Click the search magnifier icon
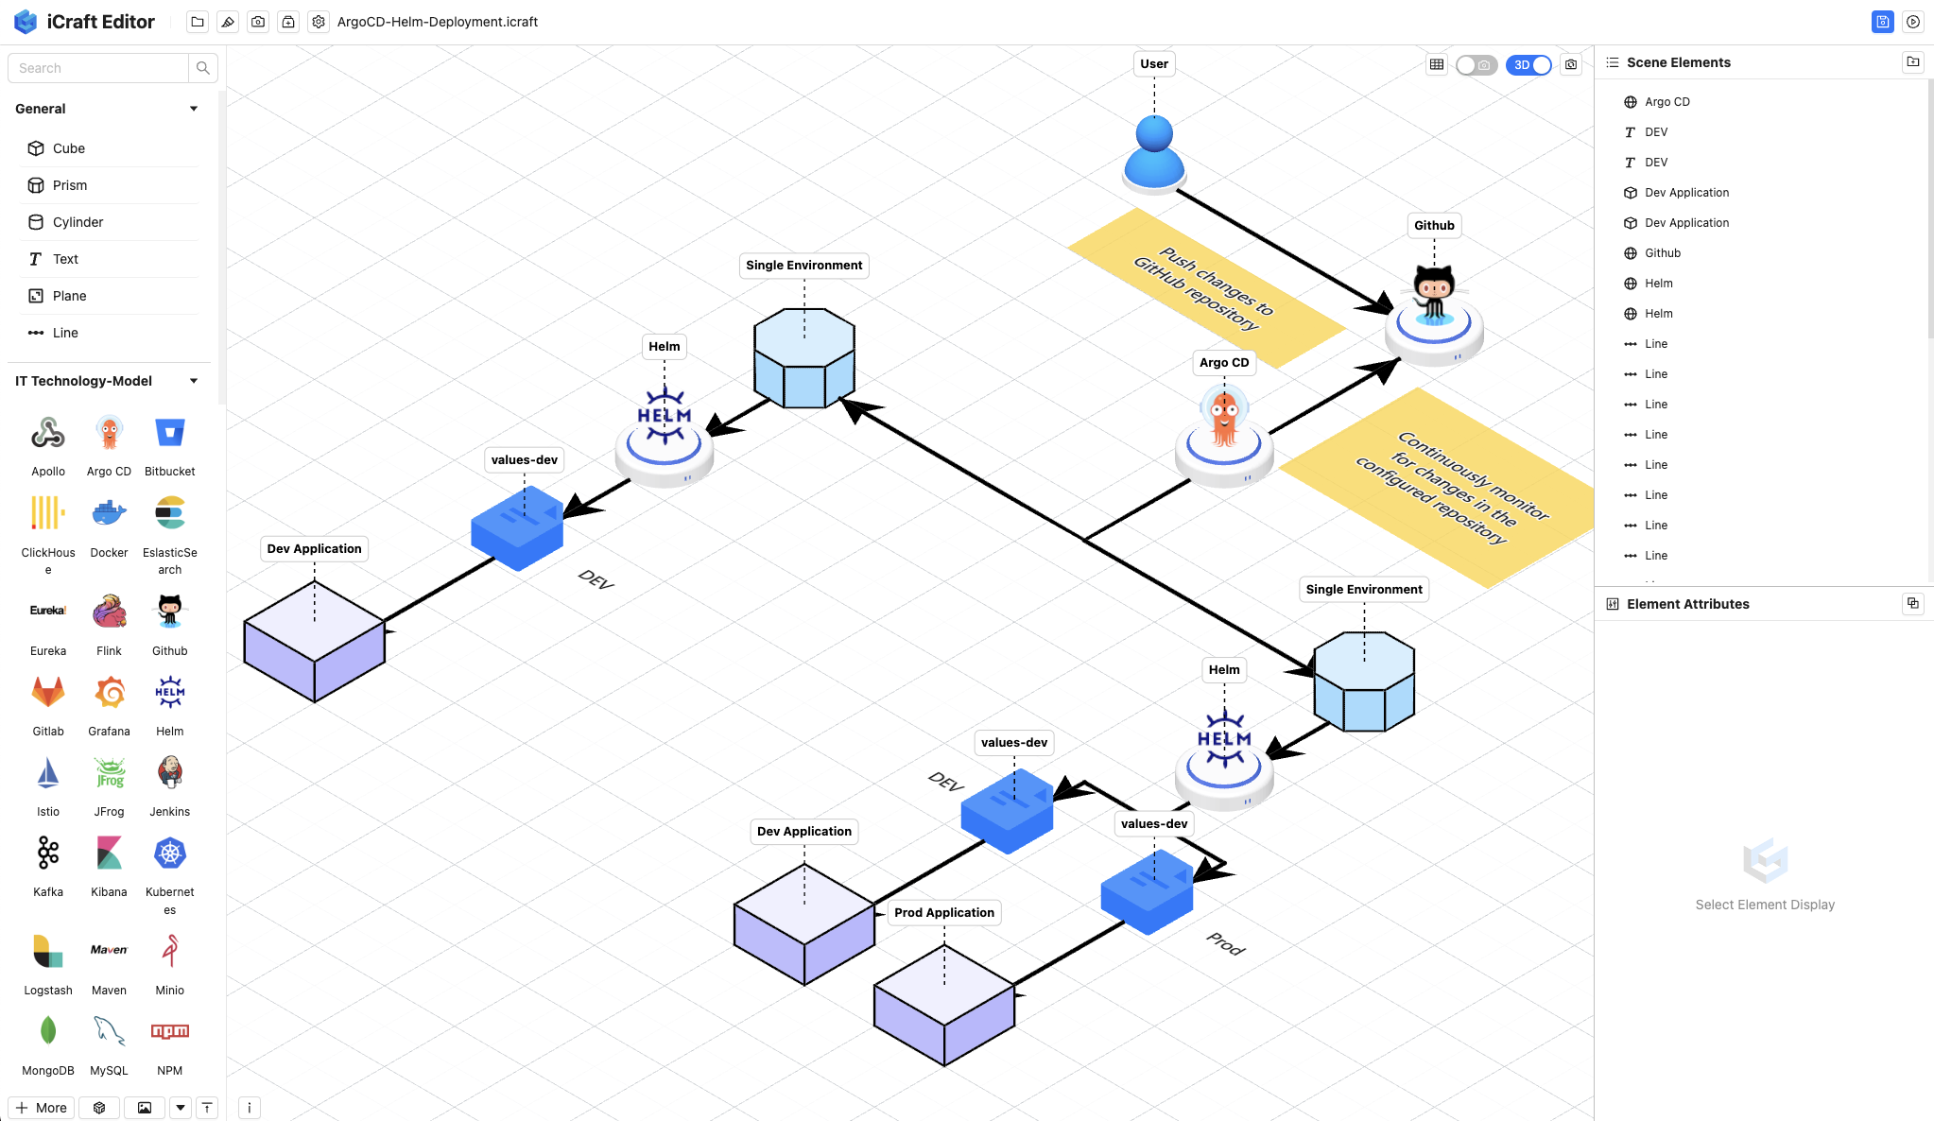Screen dimensions: 1934x1121 point(202,68)
